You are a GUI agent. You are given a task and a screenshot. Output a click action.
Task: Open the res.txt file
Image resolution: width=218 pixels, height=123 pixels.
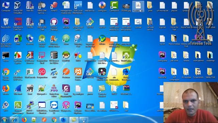162,40
